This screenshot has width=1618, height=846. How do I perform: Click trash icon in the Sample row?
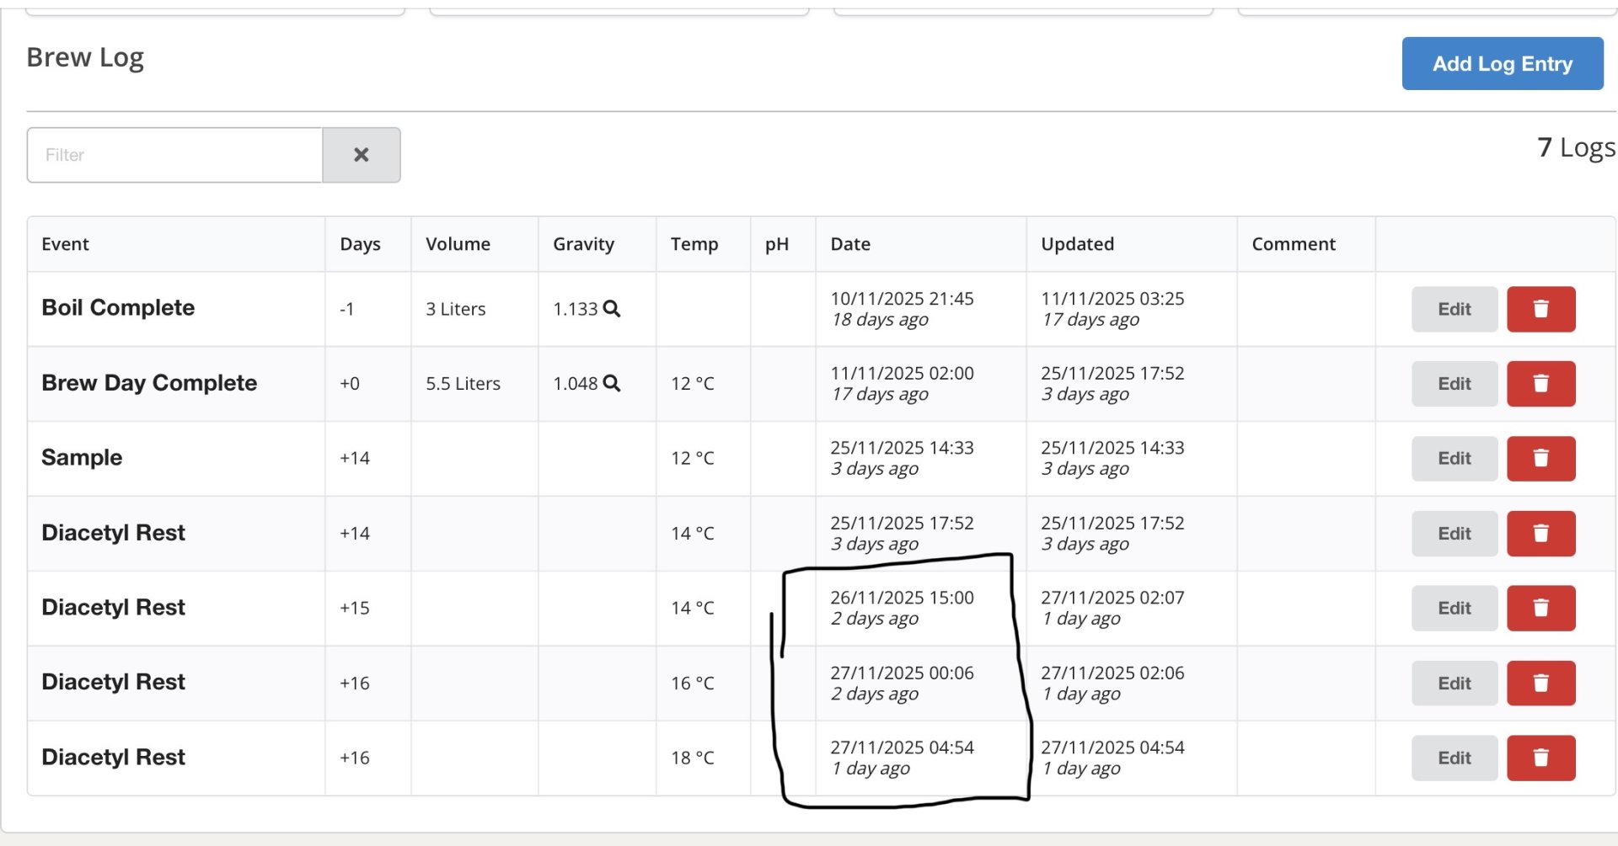pos(1540,459)
